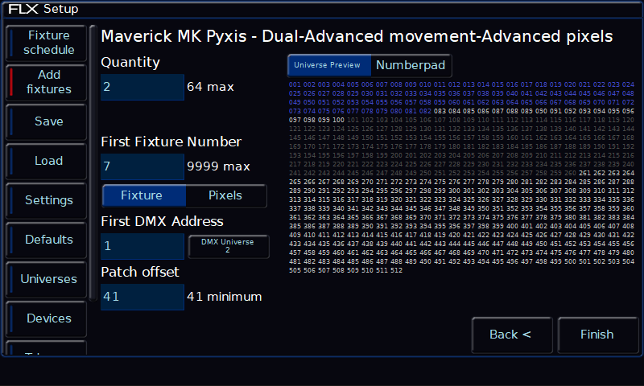Click the Maverick MK Pyxis fixture title

[x=357, y=36]
